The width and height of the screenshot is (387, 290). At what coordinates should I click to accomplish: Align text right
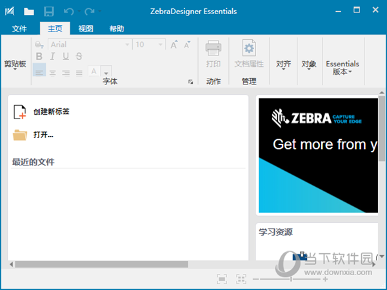pyautogui.click(x=66, y=72)
